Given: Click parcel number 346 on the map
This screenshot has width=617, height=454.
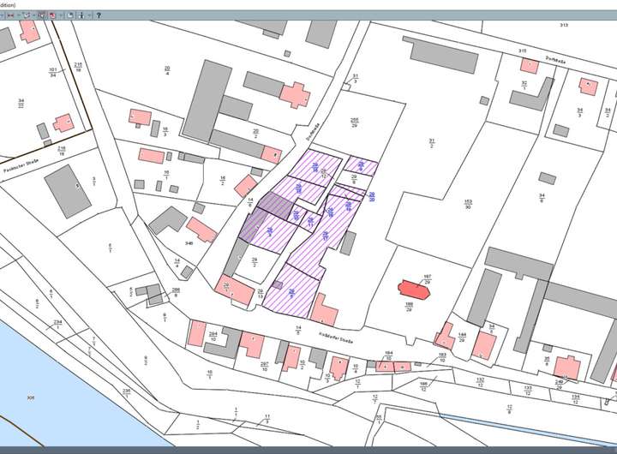Looking at the screenshot, I should click(x=189, y=243).
